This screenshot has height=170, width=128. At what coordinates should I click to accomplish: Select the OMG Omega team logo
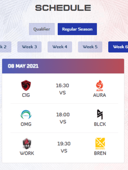coord(26,114)
